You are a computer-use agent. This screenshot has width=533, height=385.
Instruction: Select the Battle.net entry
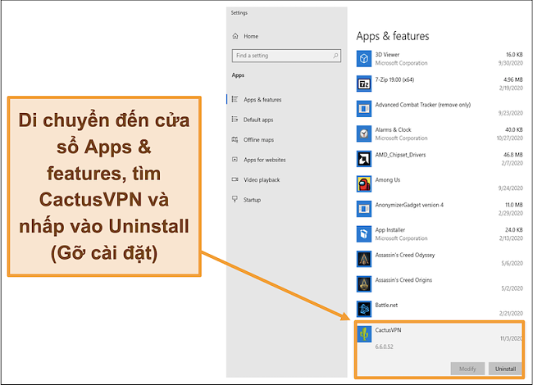click(386, 305)
